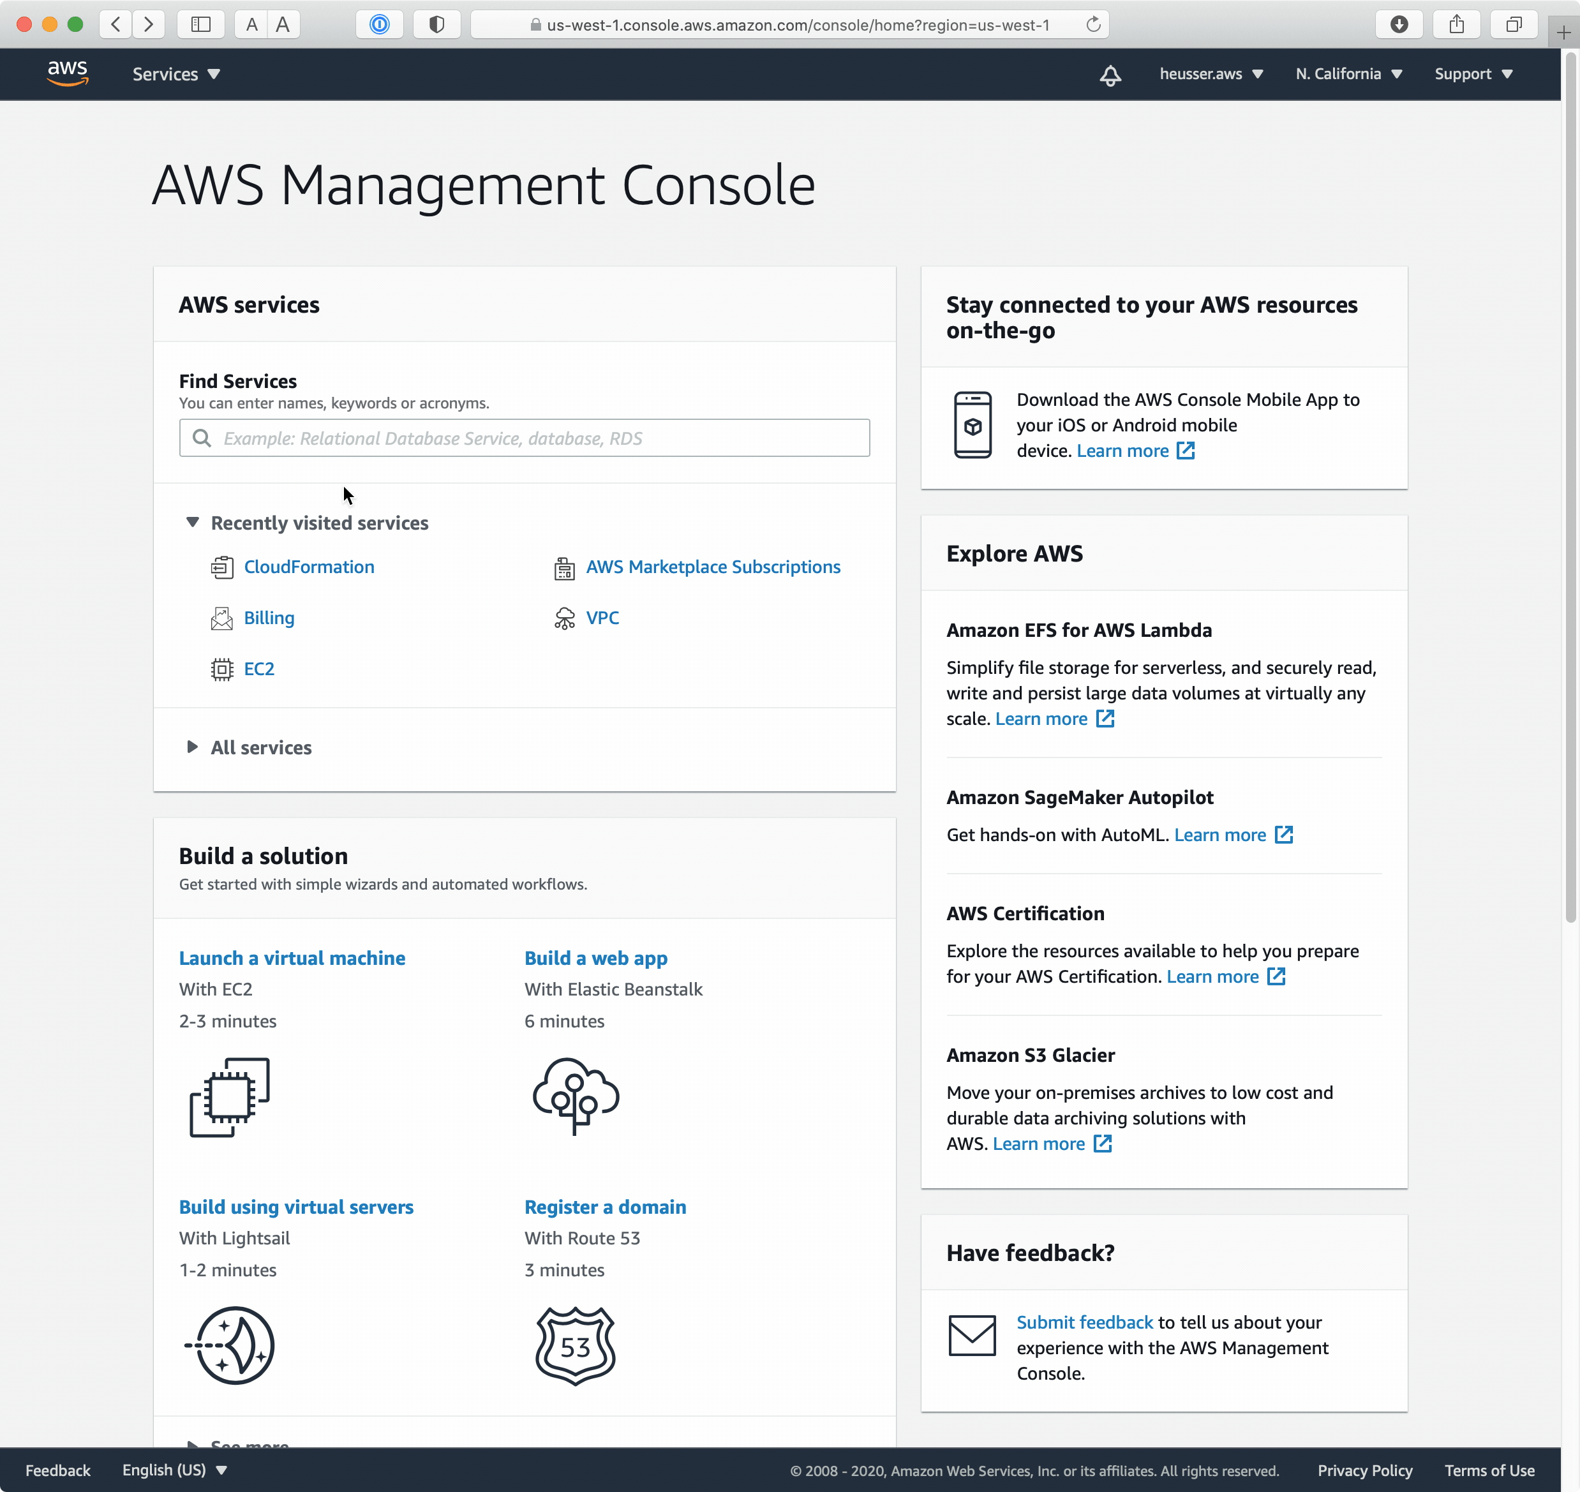Open the Services menu

(x=175, y=74)
